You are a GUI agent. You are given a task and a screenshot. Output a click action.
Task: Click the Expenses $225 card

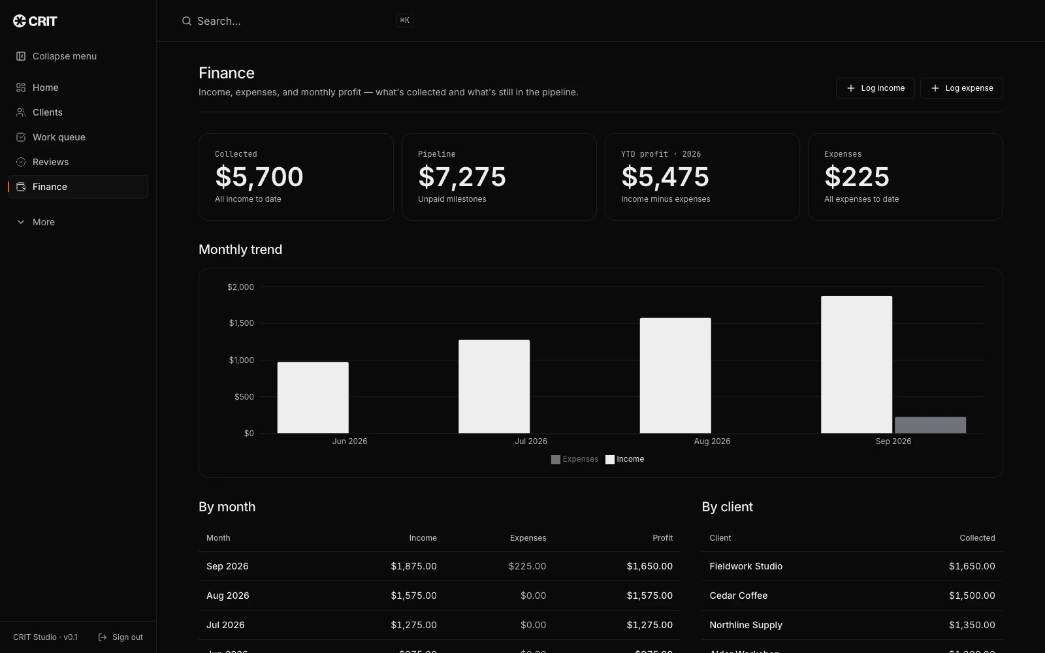pyautogui.click(x=905, y=177)
